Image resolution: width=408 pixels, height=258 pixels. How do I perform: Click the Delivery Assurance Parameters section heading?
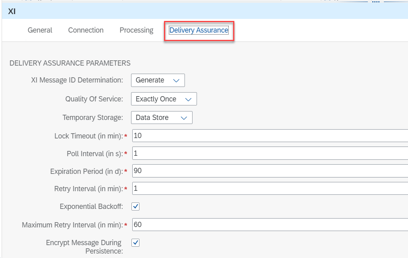[70, 63]
